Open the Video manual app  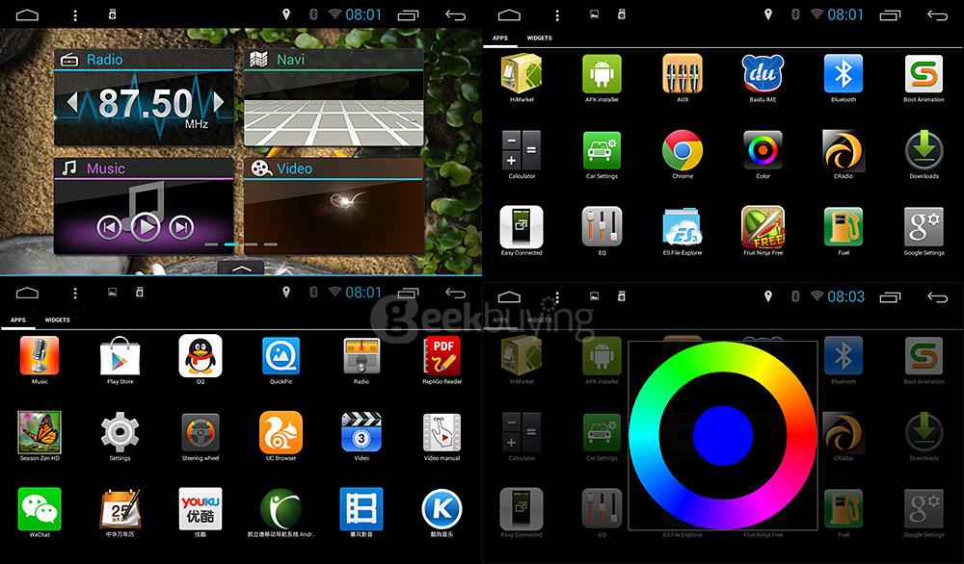point(442,433)
